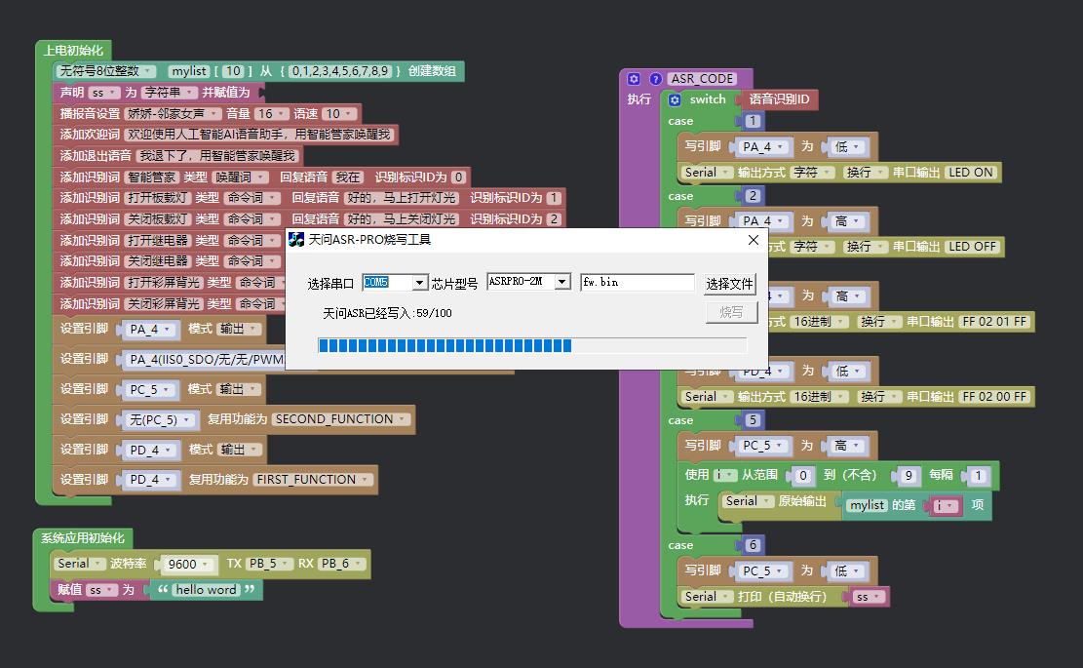This screenshot has height=668, width=1083.
Task: Click the 添加退出语音 text field
Action: coord(216,156)
